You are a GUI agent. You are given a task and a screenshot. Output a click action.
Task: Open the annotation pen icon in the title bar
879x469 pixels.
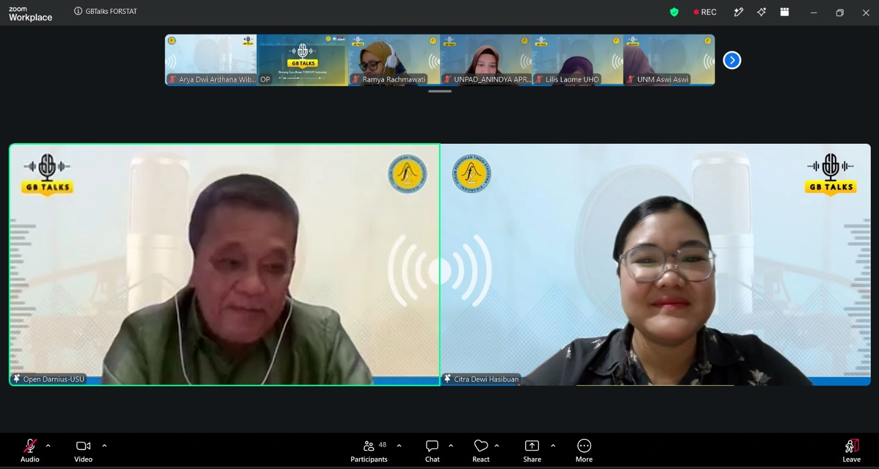point(739,12)
